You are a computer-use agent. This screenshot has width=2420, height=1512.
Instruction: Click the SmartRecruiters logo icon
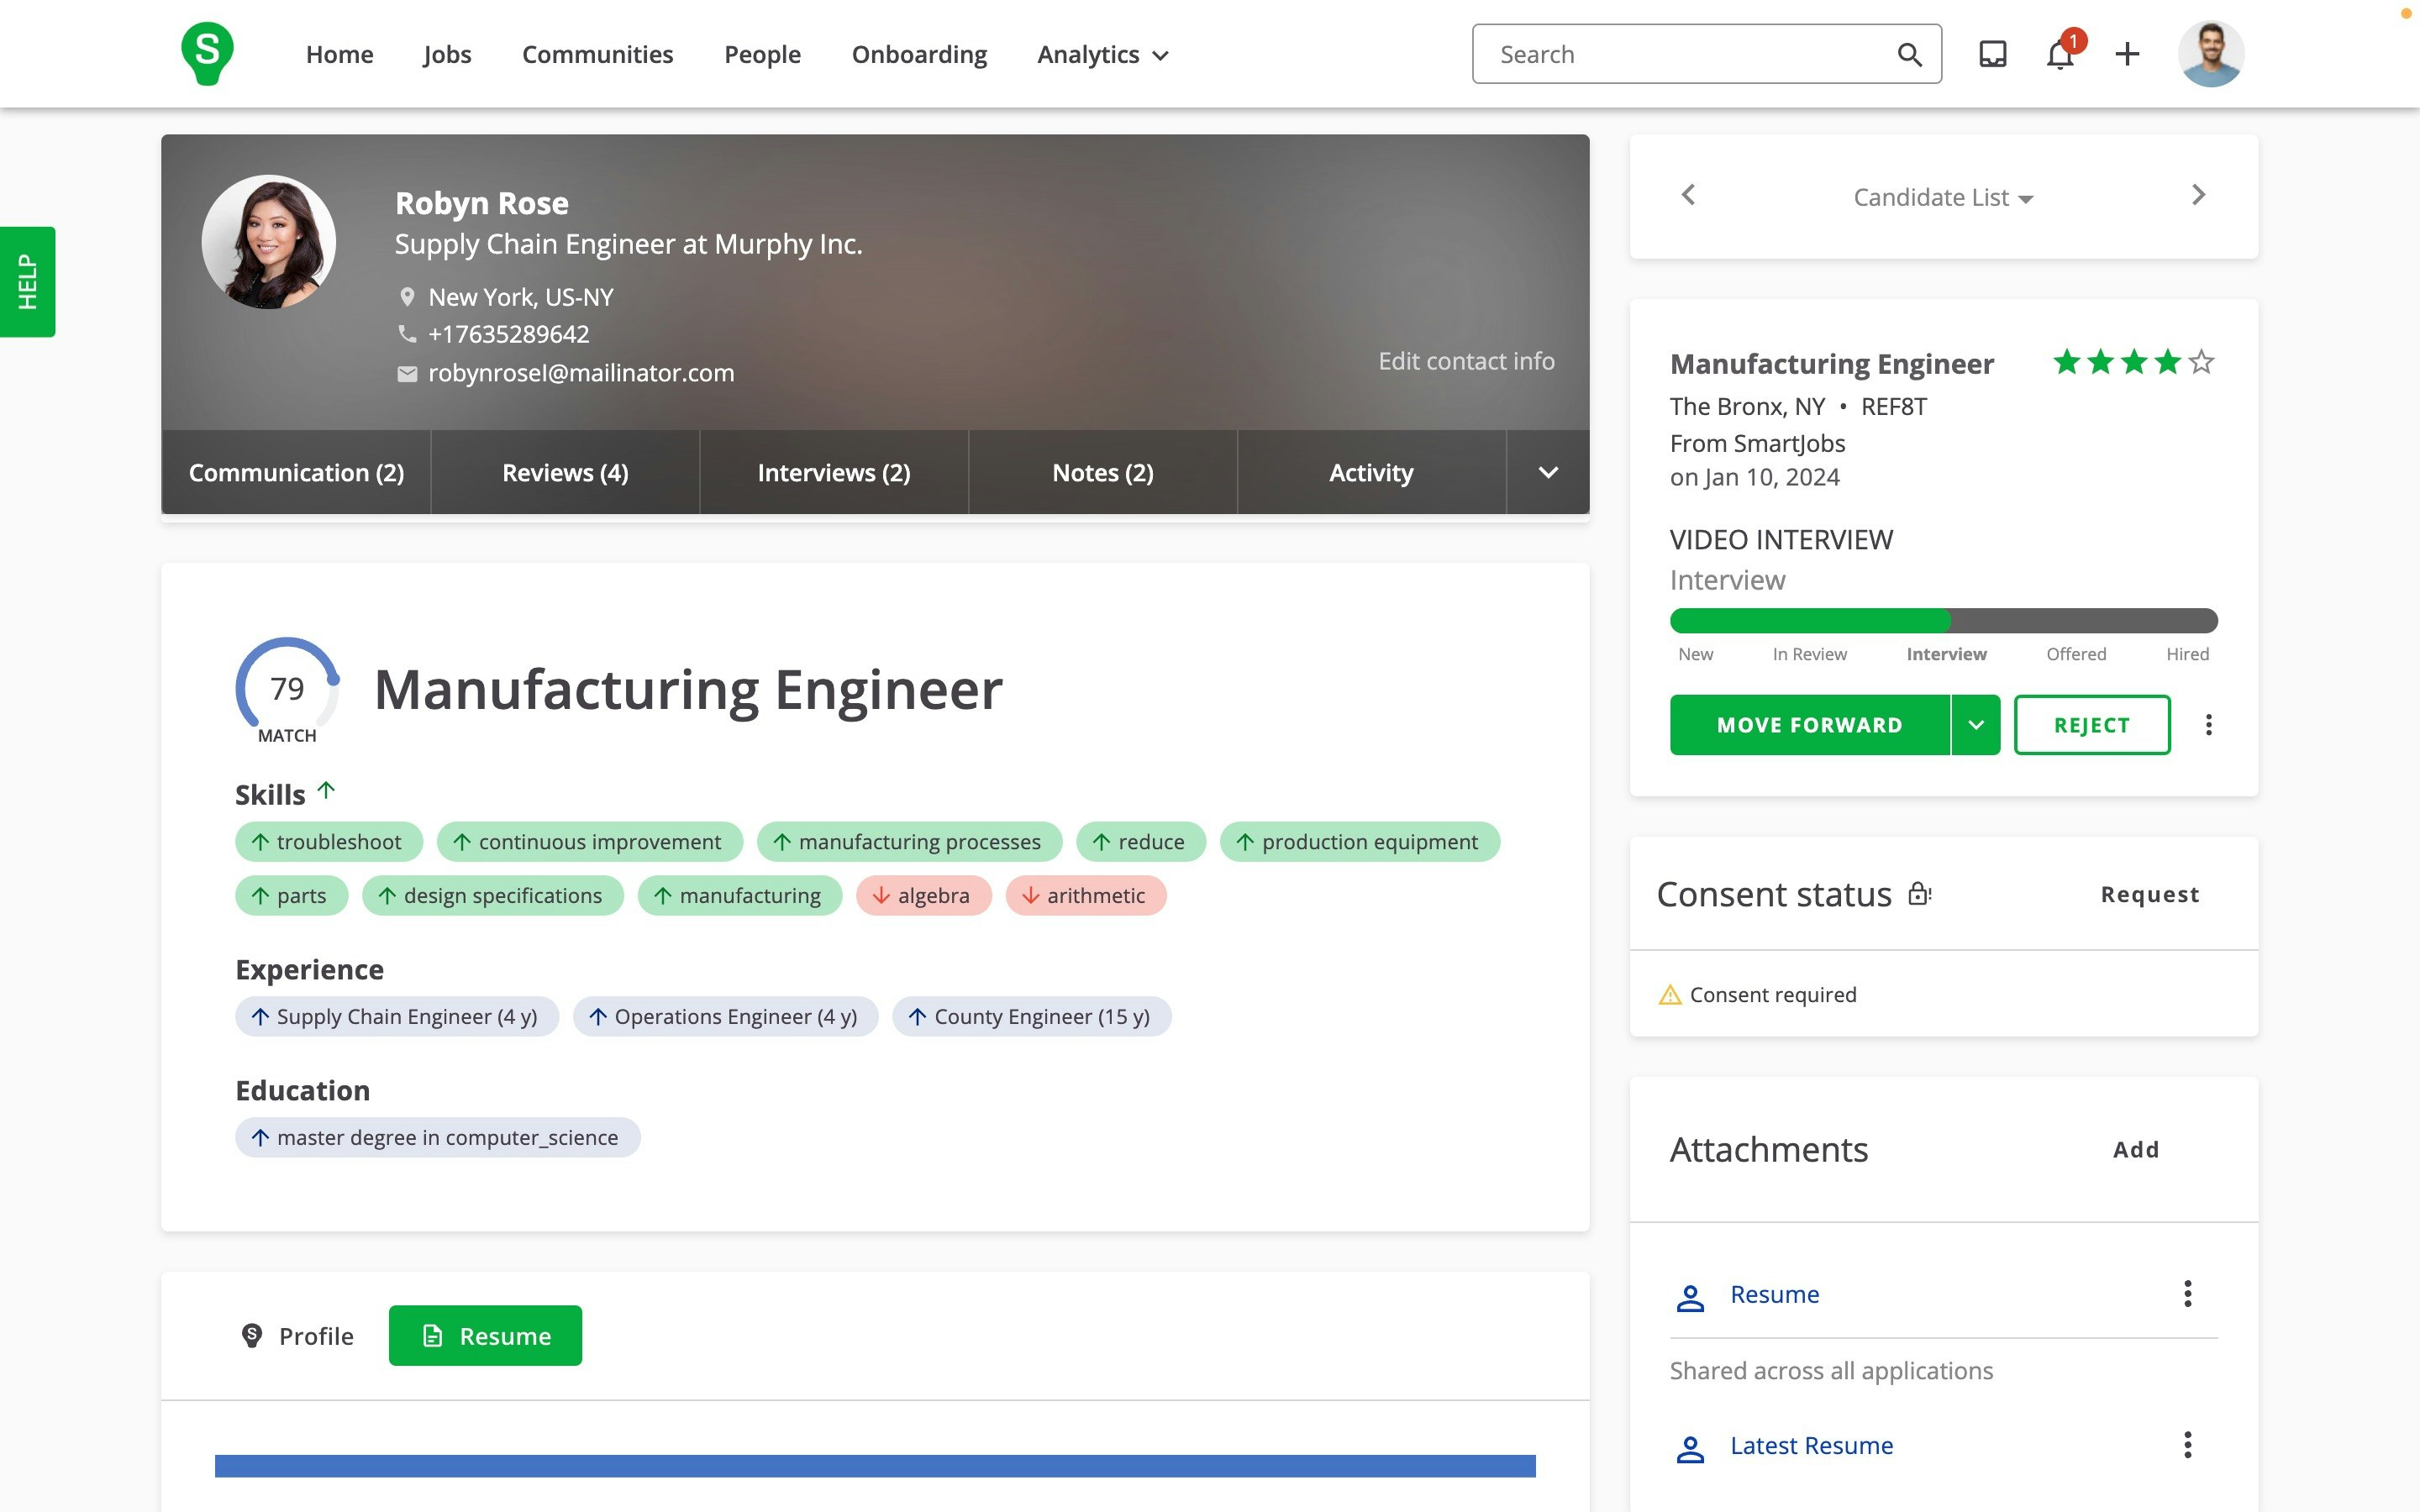(207, 54)
